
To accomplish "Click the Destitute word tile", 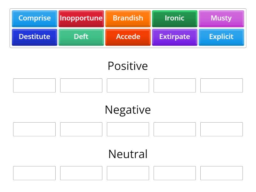I will 34,37.
